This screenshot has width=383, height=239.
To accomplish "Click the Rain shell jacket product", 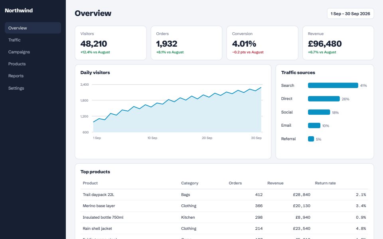I will click(x=97, y=229).
